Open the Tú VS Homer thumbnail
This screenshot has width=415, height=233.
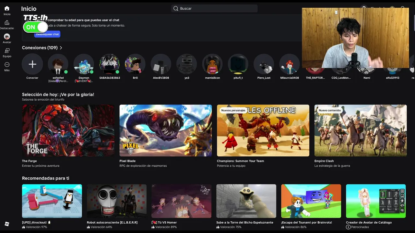182,201
